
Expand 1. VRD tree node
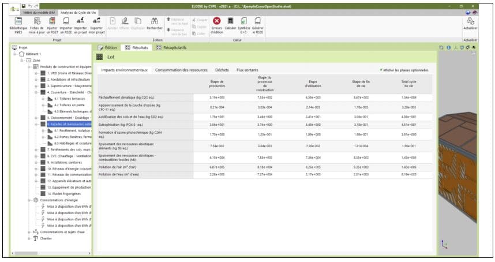pyautogui.click(x=36, y=73)
